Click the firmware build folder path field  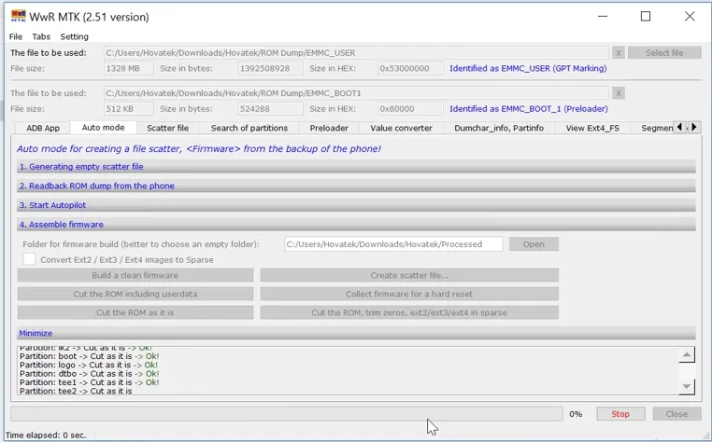coord(393,244)
